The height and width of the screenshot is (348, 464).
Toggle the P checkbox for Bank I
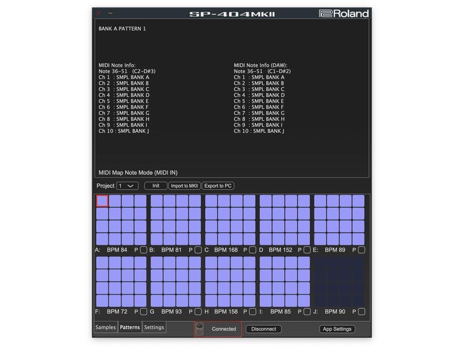click(307, 311)
